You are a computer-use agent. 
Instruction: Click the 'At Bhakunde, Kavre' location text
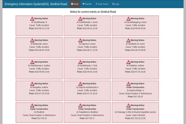click(39, 44)
